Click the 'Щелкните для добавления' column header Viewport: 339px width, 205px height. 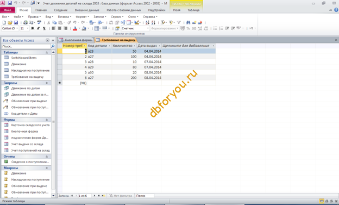click(189, 46)
